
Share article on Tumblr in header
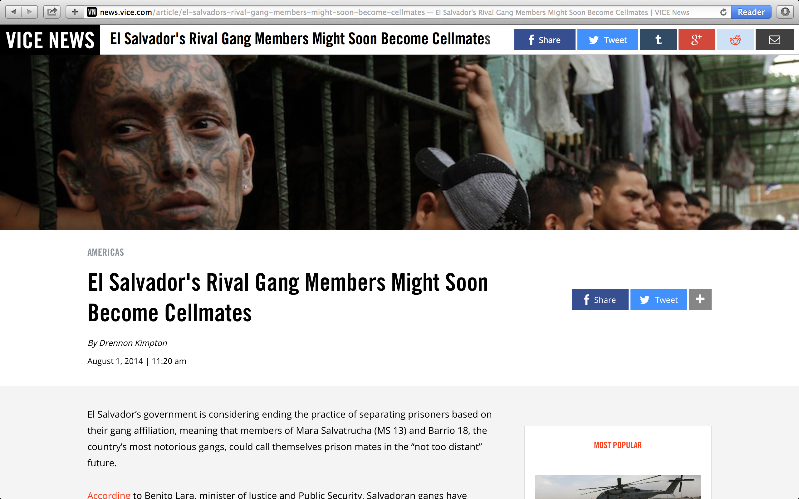(658, 40)
